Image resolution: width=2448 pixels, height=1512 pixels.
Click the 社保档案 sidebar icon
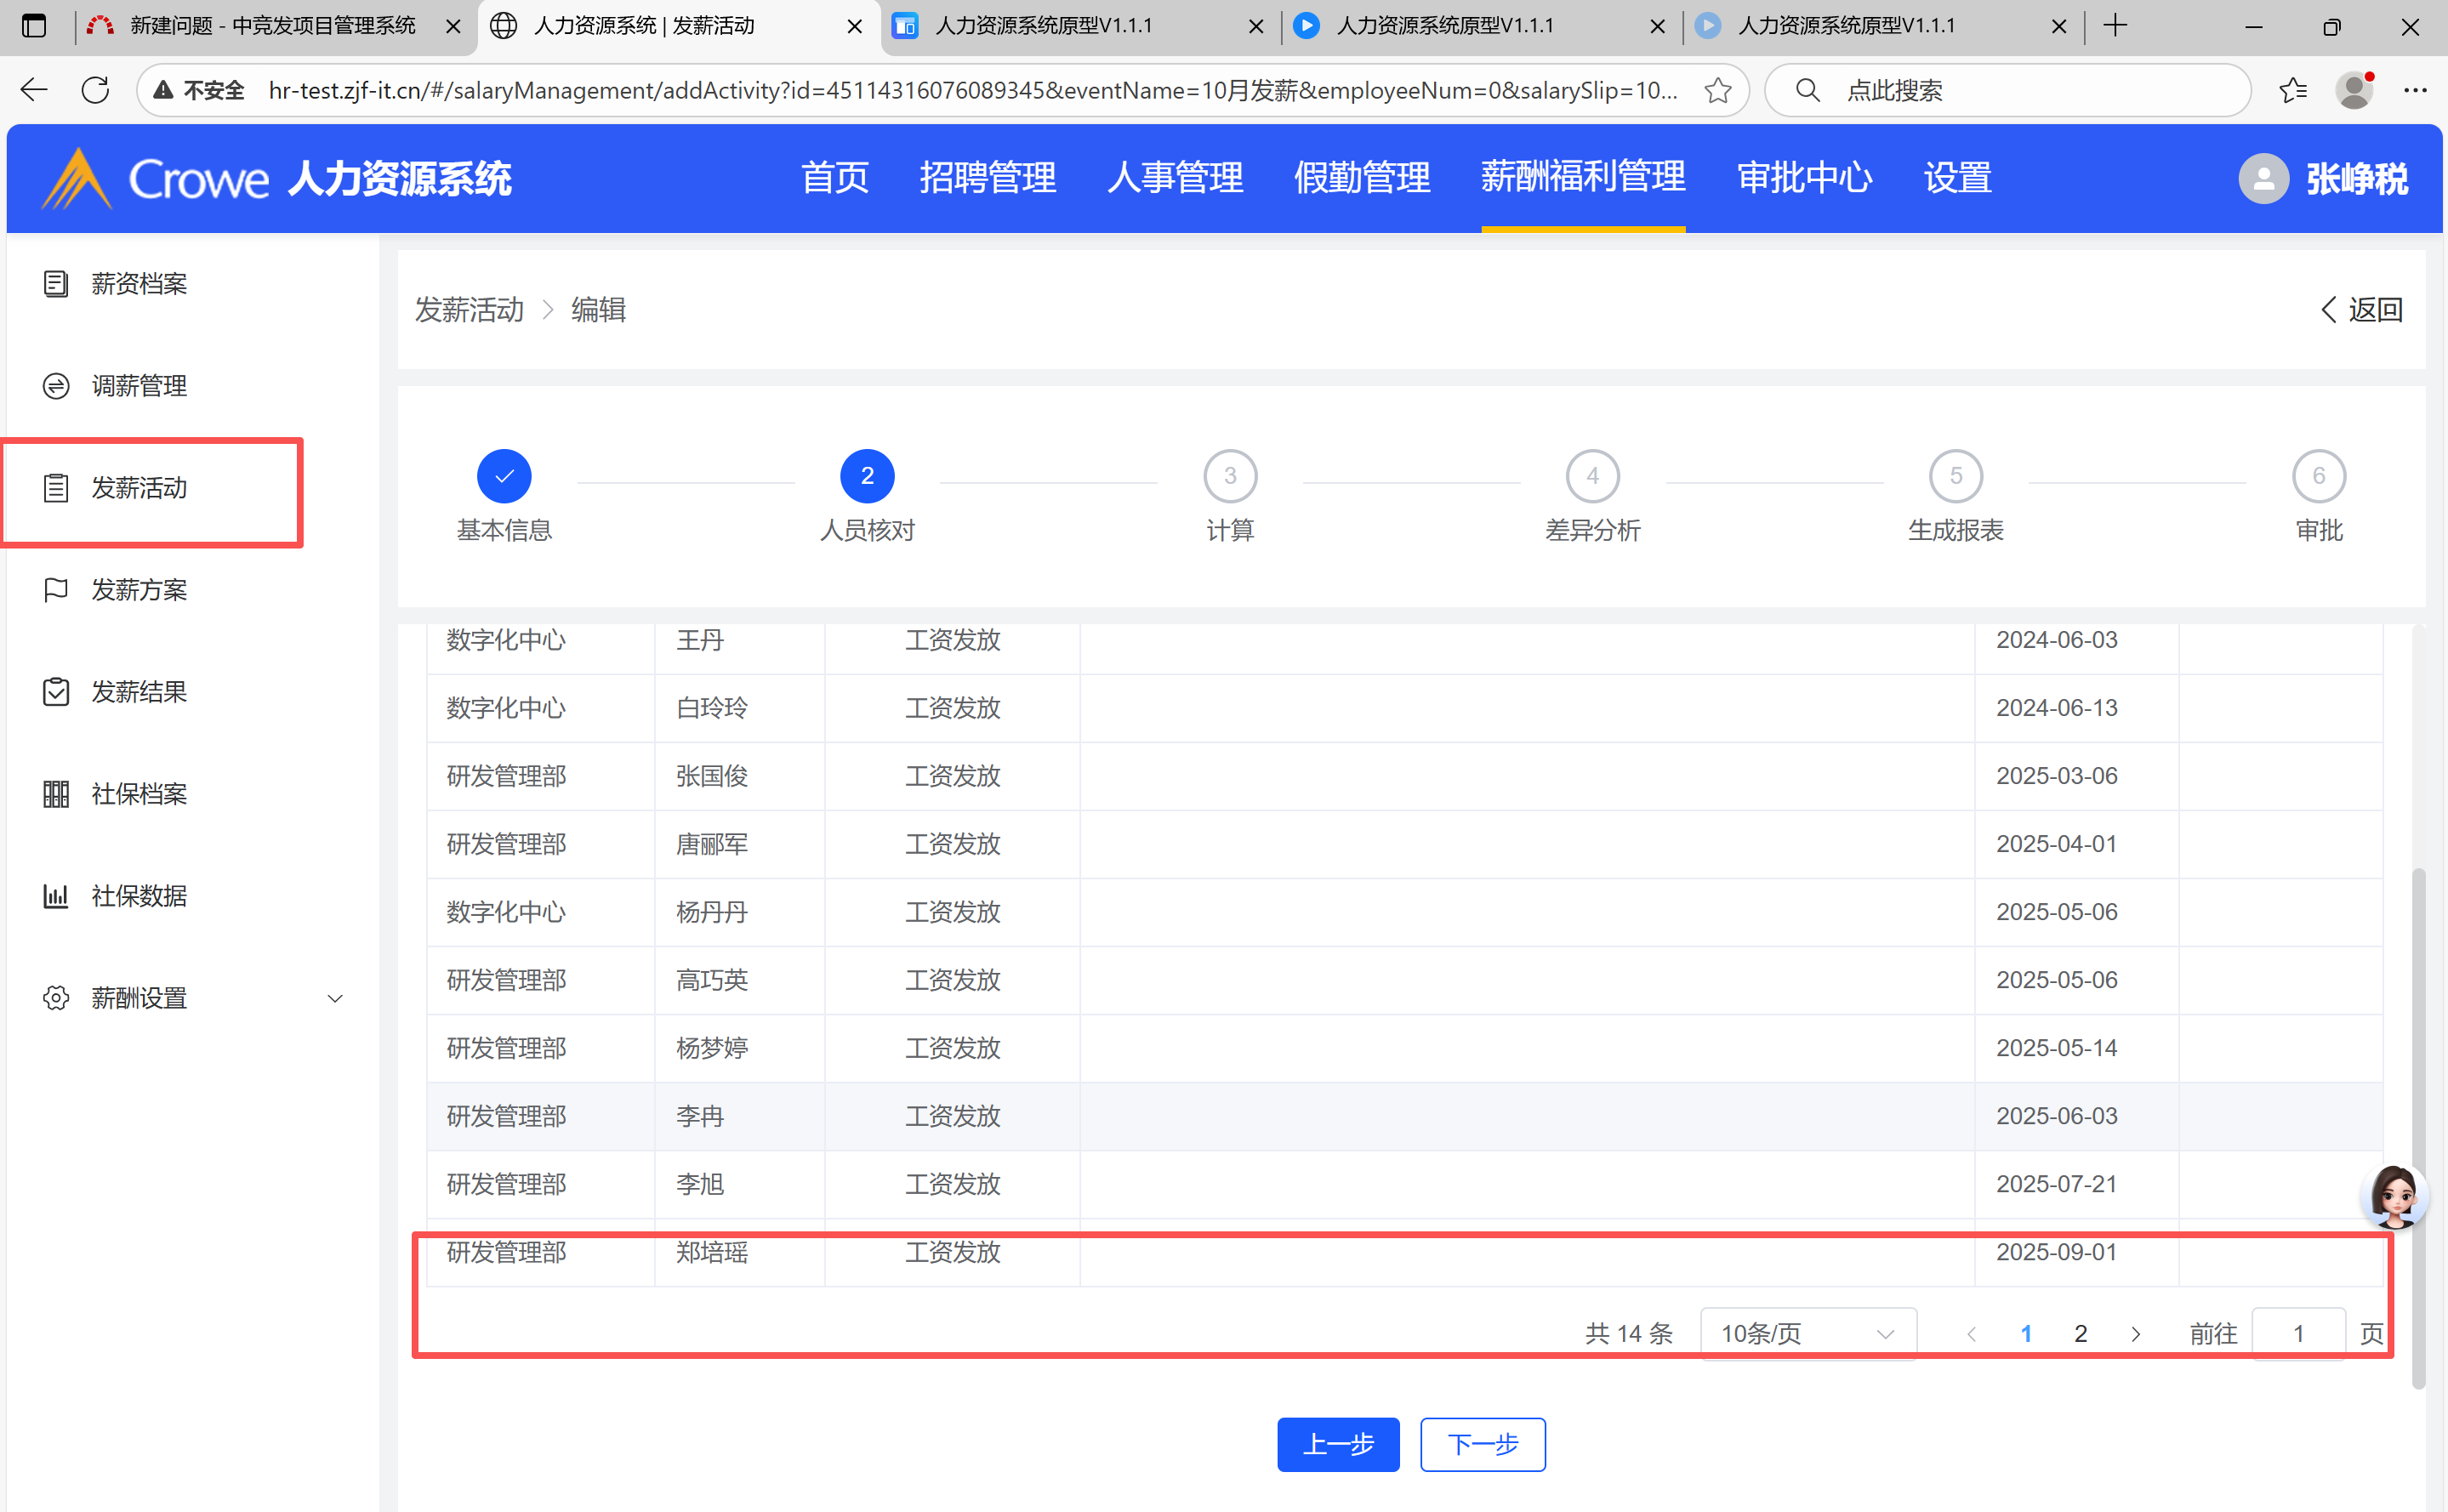point(56,794)
